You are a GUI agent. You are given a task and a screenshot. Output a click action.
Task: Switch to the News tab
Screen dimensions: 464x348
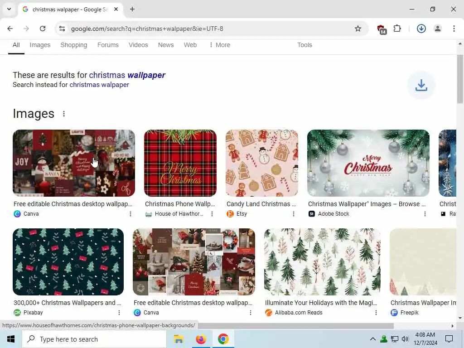166,45
